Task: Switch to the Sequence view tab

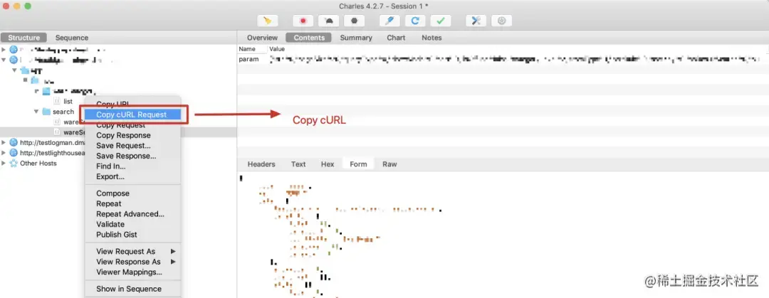Action: coord(72,38)
